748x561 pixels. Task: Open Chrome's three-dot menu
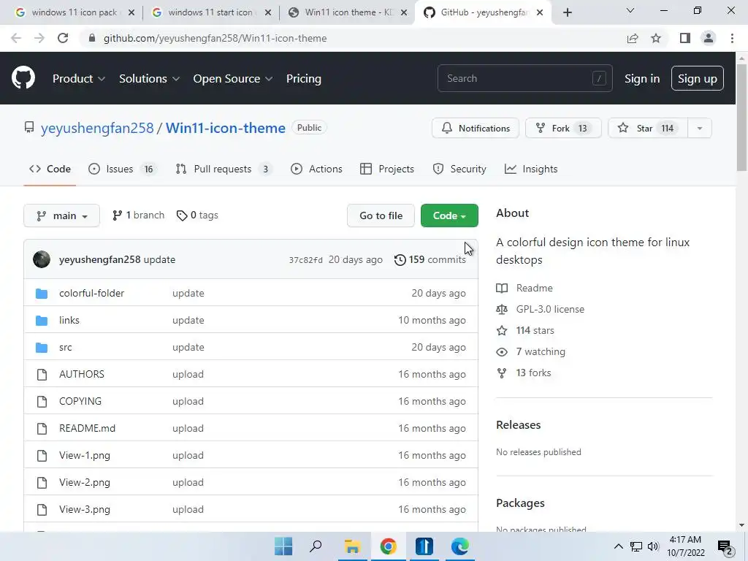732,38
